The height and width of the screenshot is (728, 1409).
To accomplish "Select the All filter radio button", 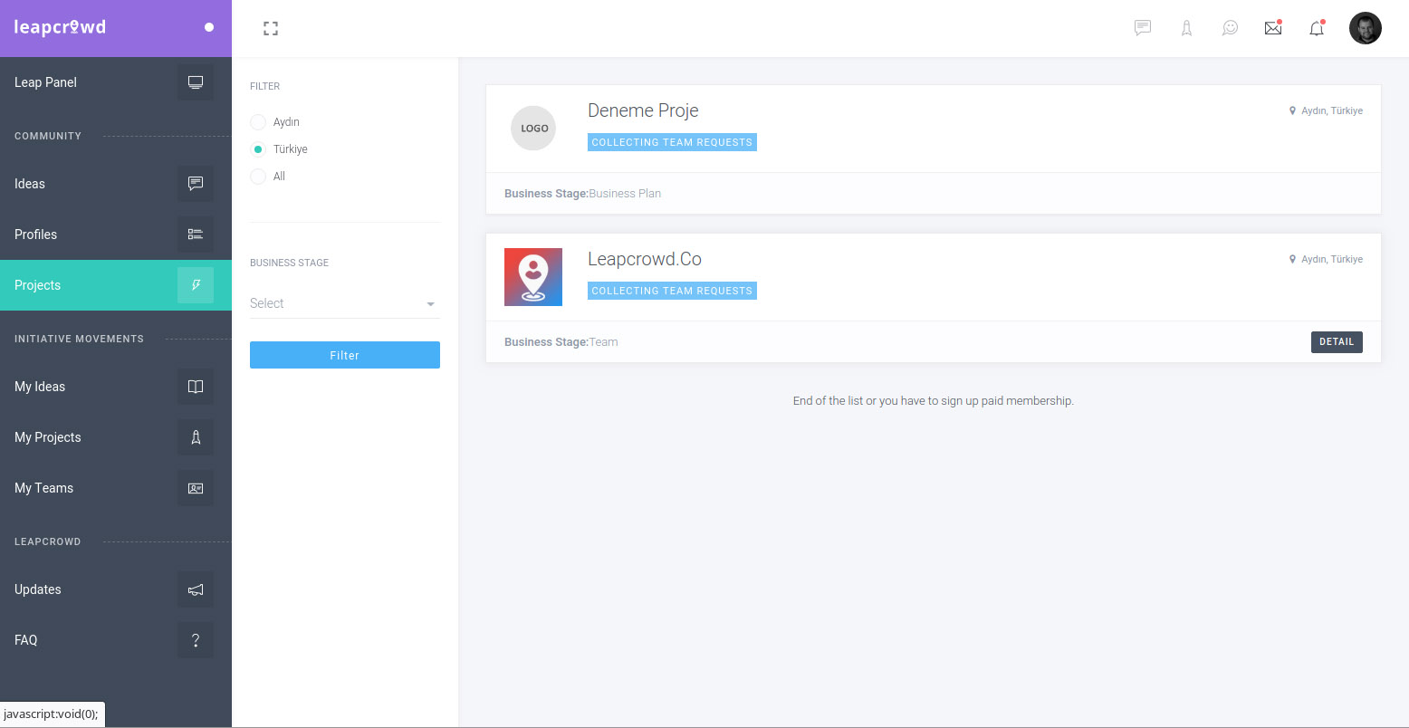I will coord(258,177).
